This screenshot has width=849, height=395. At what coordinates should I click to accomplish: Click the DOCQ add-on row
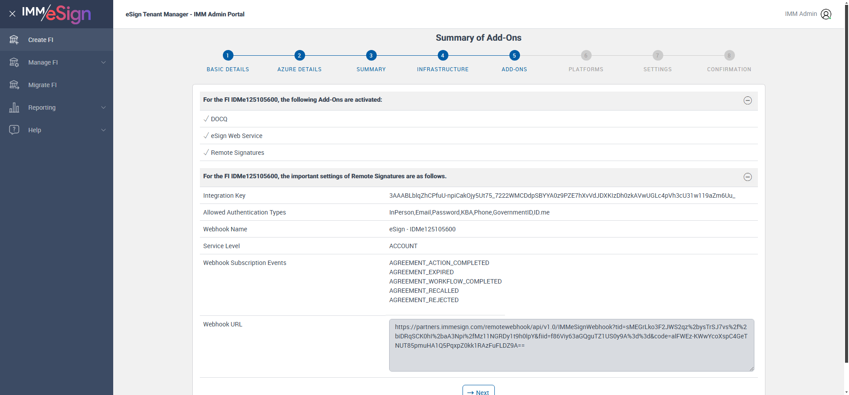pos(478,119)
